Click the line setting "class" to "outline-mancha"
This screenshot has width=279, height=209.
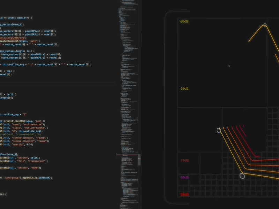pos(24,128)
